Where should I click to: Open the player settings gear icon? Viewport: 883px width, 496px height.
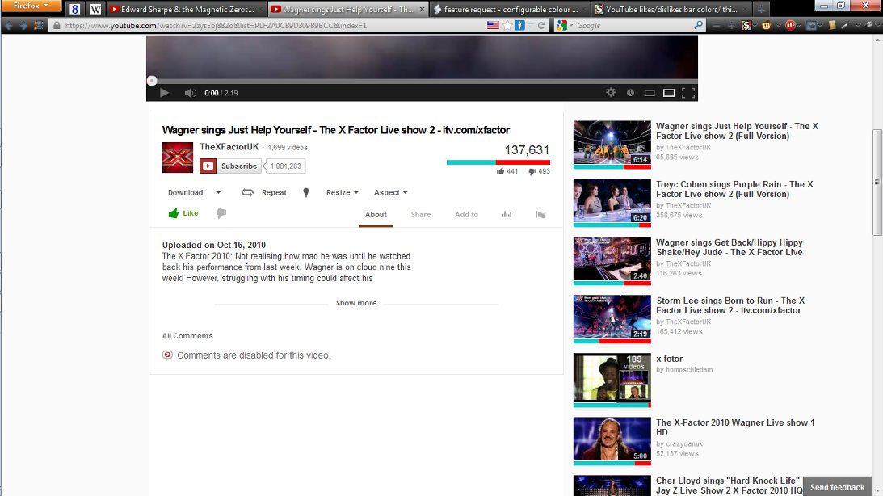click(611, 92)
